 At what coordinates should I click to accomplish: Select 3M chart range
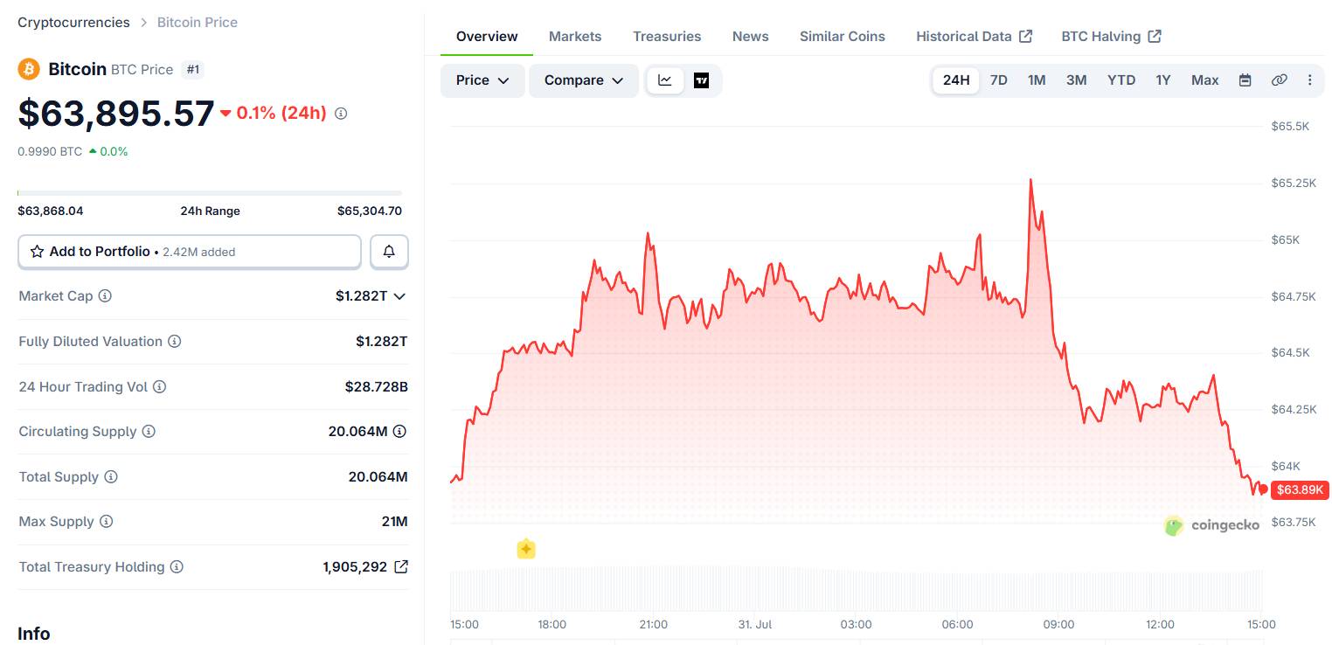pos(1076,80)
